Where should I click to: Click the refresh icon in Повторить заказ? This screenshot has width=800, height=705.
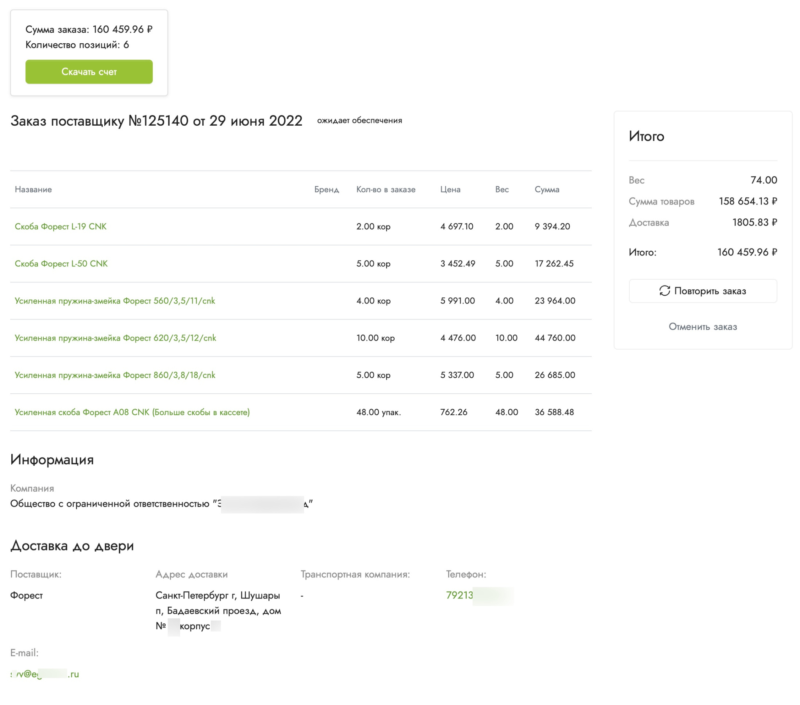664,291
